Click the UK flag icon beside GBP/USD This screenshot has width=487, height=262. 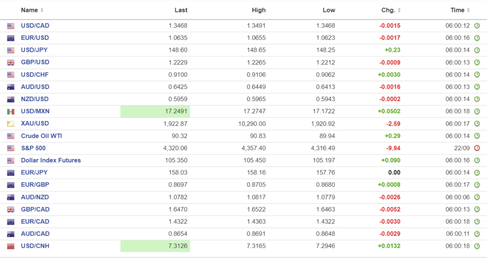click(x=10, y=63)
